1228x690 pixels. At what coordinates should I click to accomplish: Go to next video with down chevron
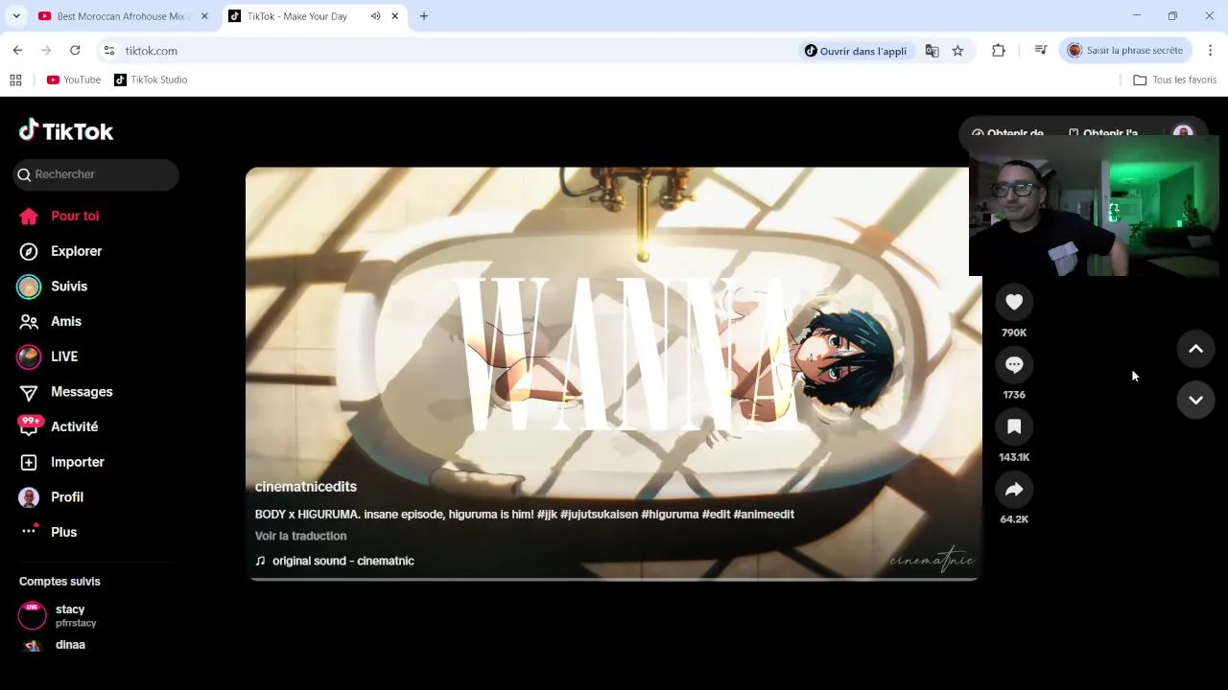coord(1195,400)
